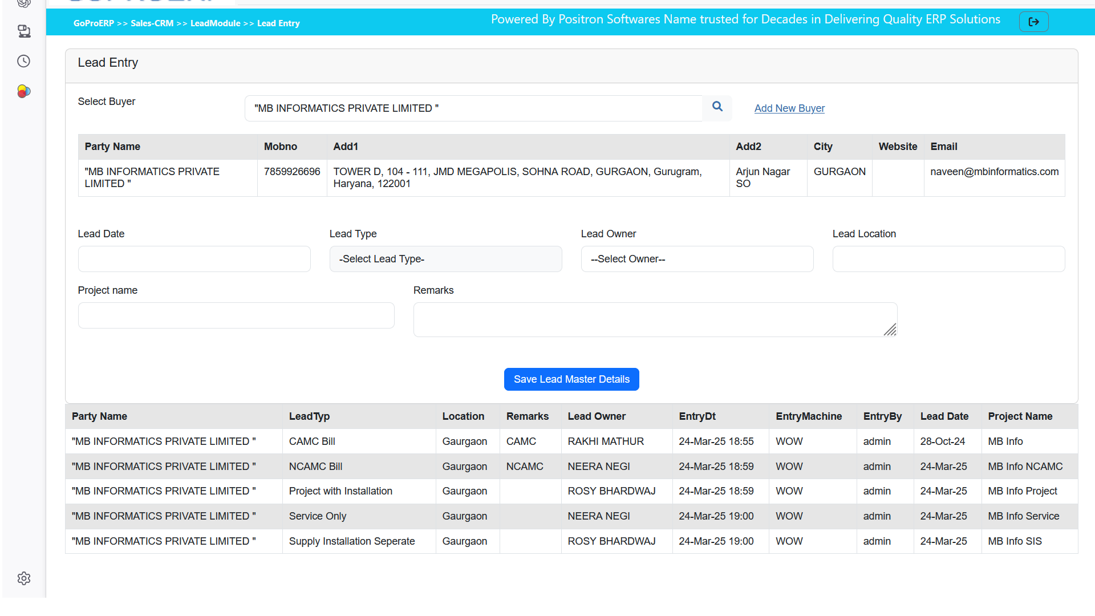Viewport: 1095px width, 616px height.
Task: Focus the Select Buyer search field
Action: [473, 108]
